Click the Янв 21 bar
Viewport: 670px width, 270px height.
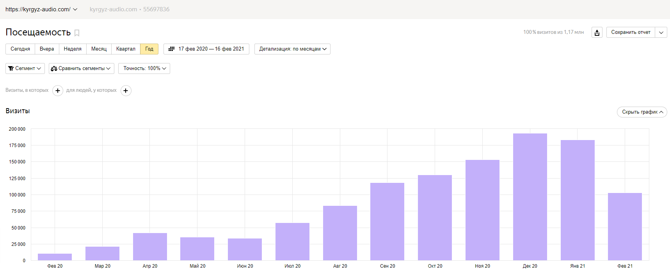click(578, 200)
